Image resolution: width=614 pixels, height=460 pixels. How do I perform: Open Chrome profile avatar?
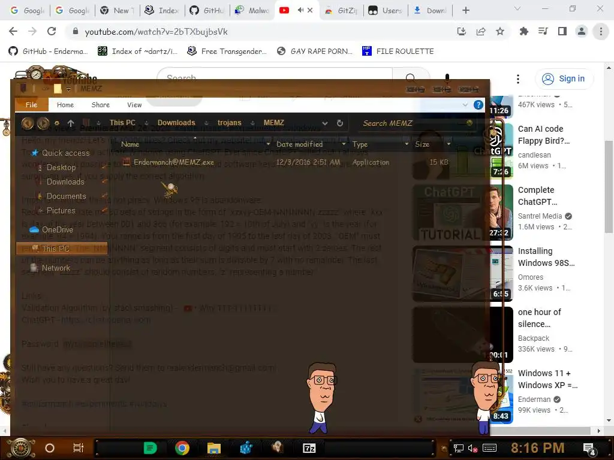(x=582, y=31)
